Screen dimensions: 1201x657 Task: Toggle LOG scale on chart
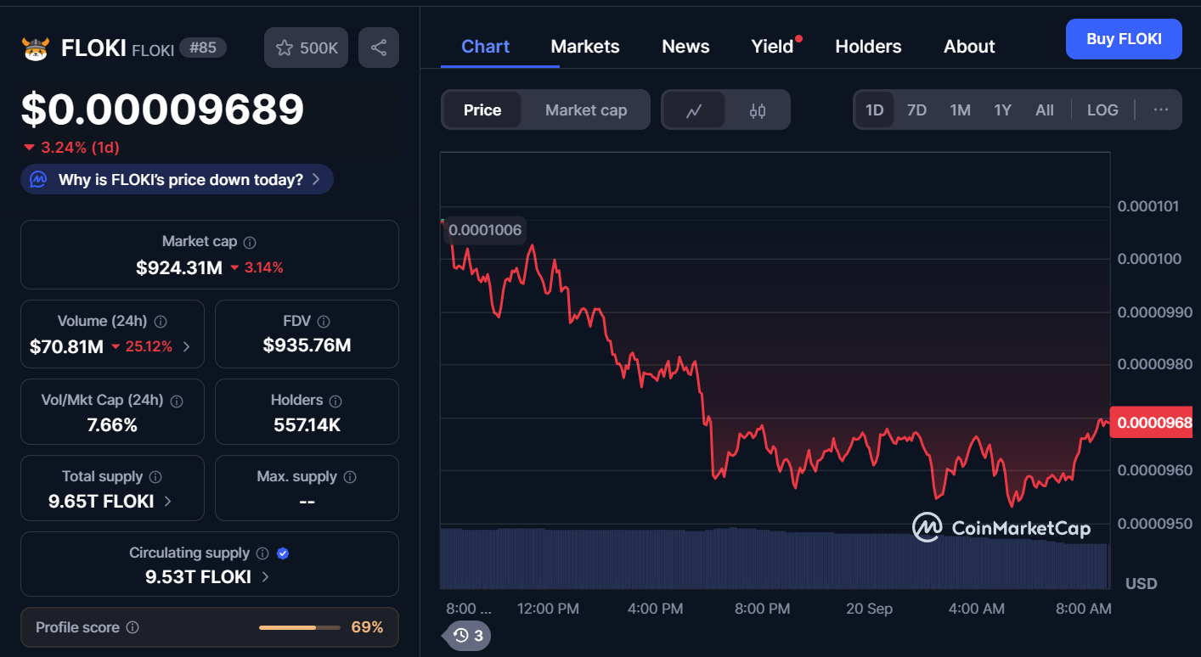(x=1102, y=110)
